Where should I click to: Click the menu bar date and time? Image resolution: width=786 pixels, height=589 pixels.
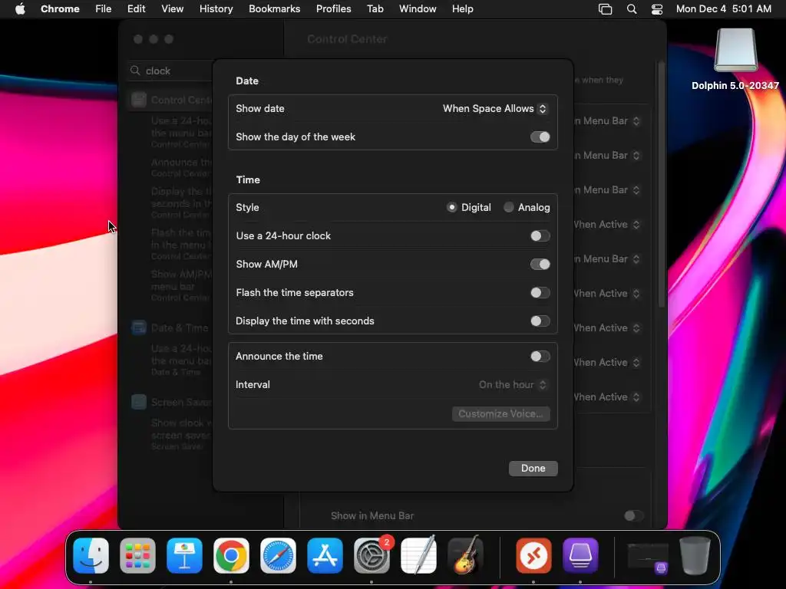(x=723, y=8)
